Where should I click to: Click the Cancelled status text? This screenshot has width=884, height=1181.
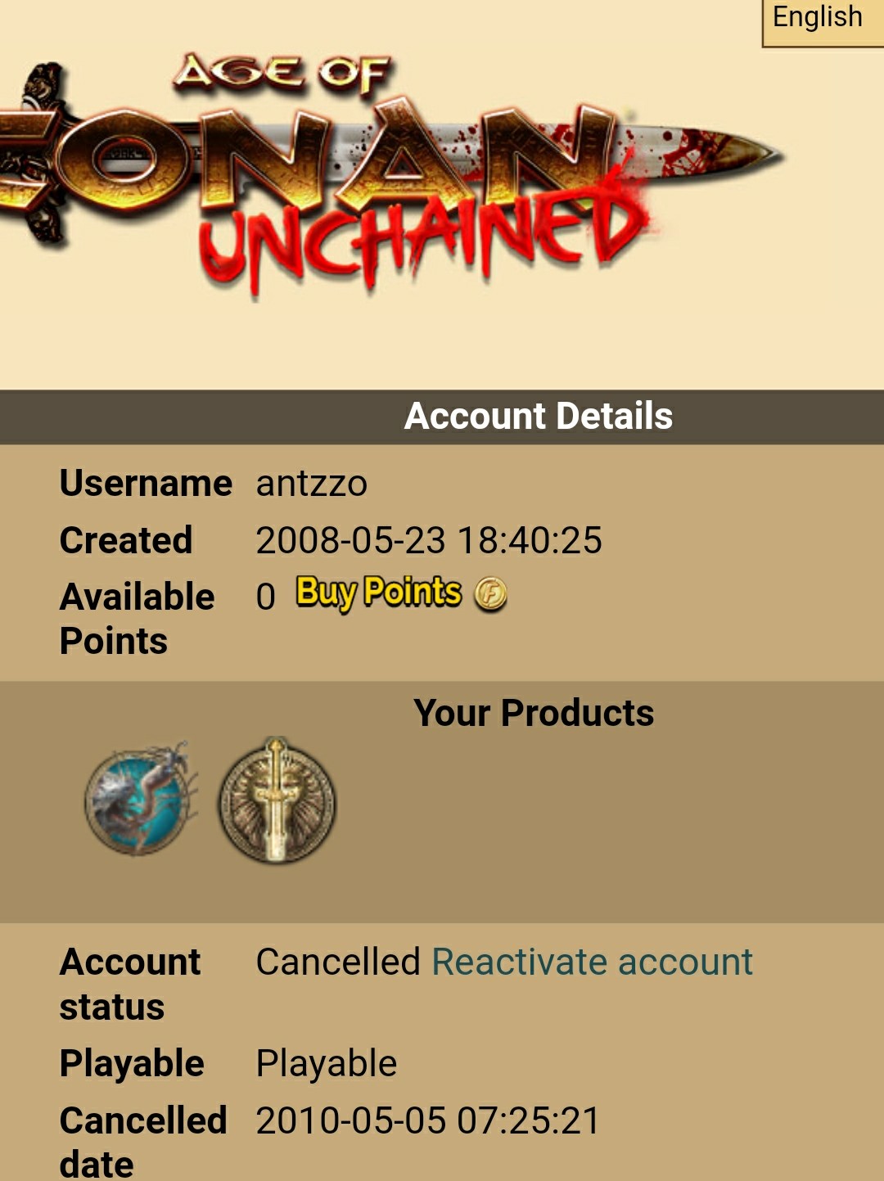tap(338, 962)
